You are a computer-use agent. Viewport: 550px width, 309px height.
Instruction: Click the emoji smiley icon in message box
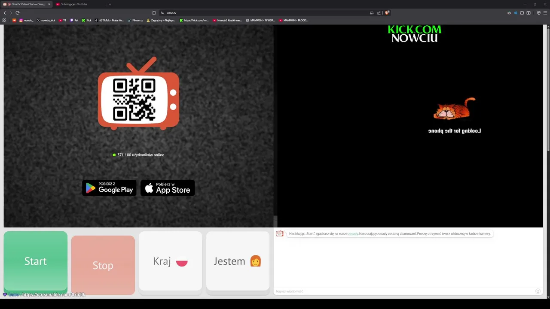pyautogui.click(x=538, y=291)
